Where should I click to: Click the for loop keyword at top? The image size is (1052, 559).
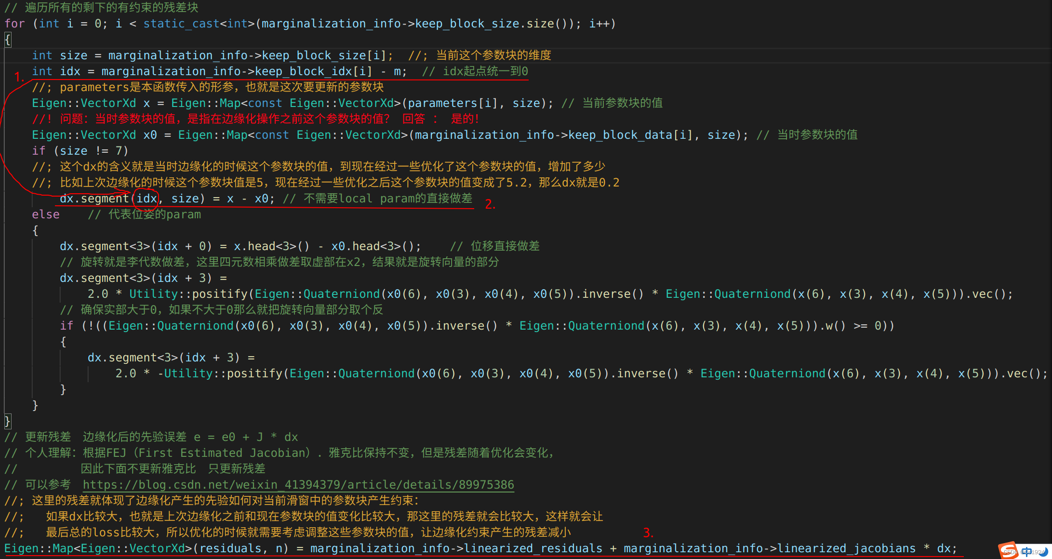[14, 23]
